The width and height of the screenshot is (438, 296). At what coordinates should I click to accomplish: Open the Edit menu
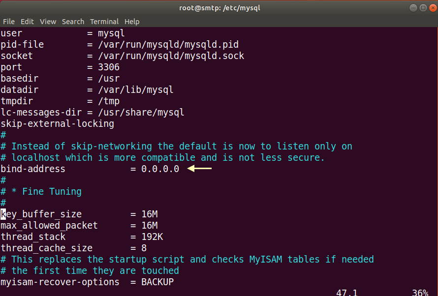pyautogui.click(x=27, y=22)
